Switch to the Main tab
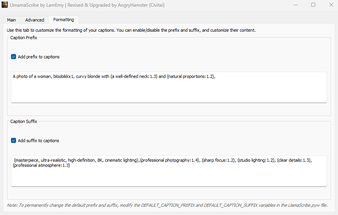Screen dimensions: 338x215 [11, 20]
